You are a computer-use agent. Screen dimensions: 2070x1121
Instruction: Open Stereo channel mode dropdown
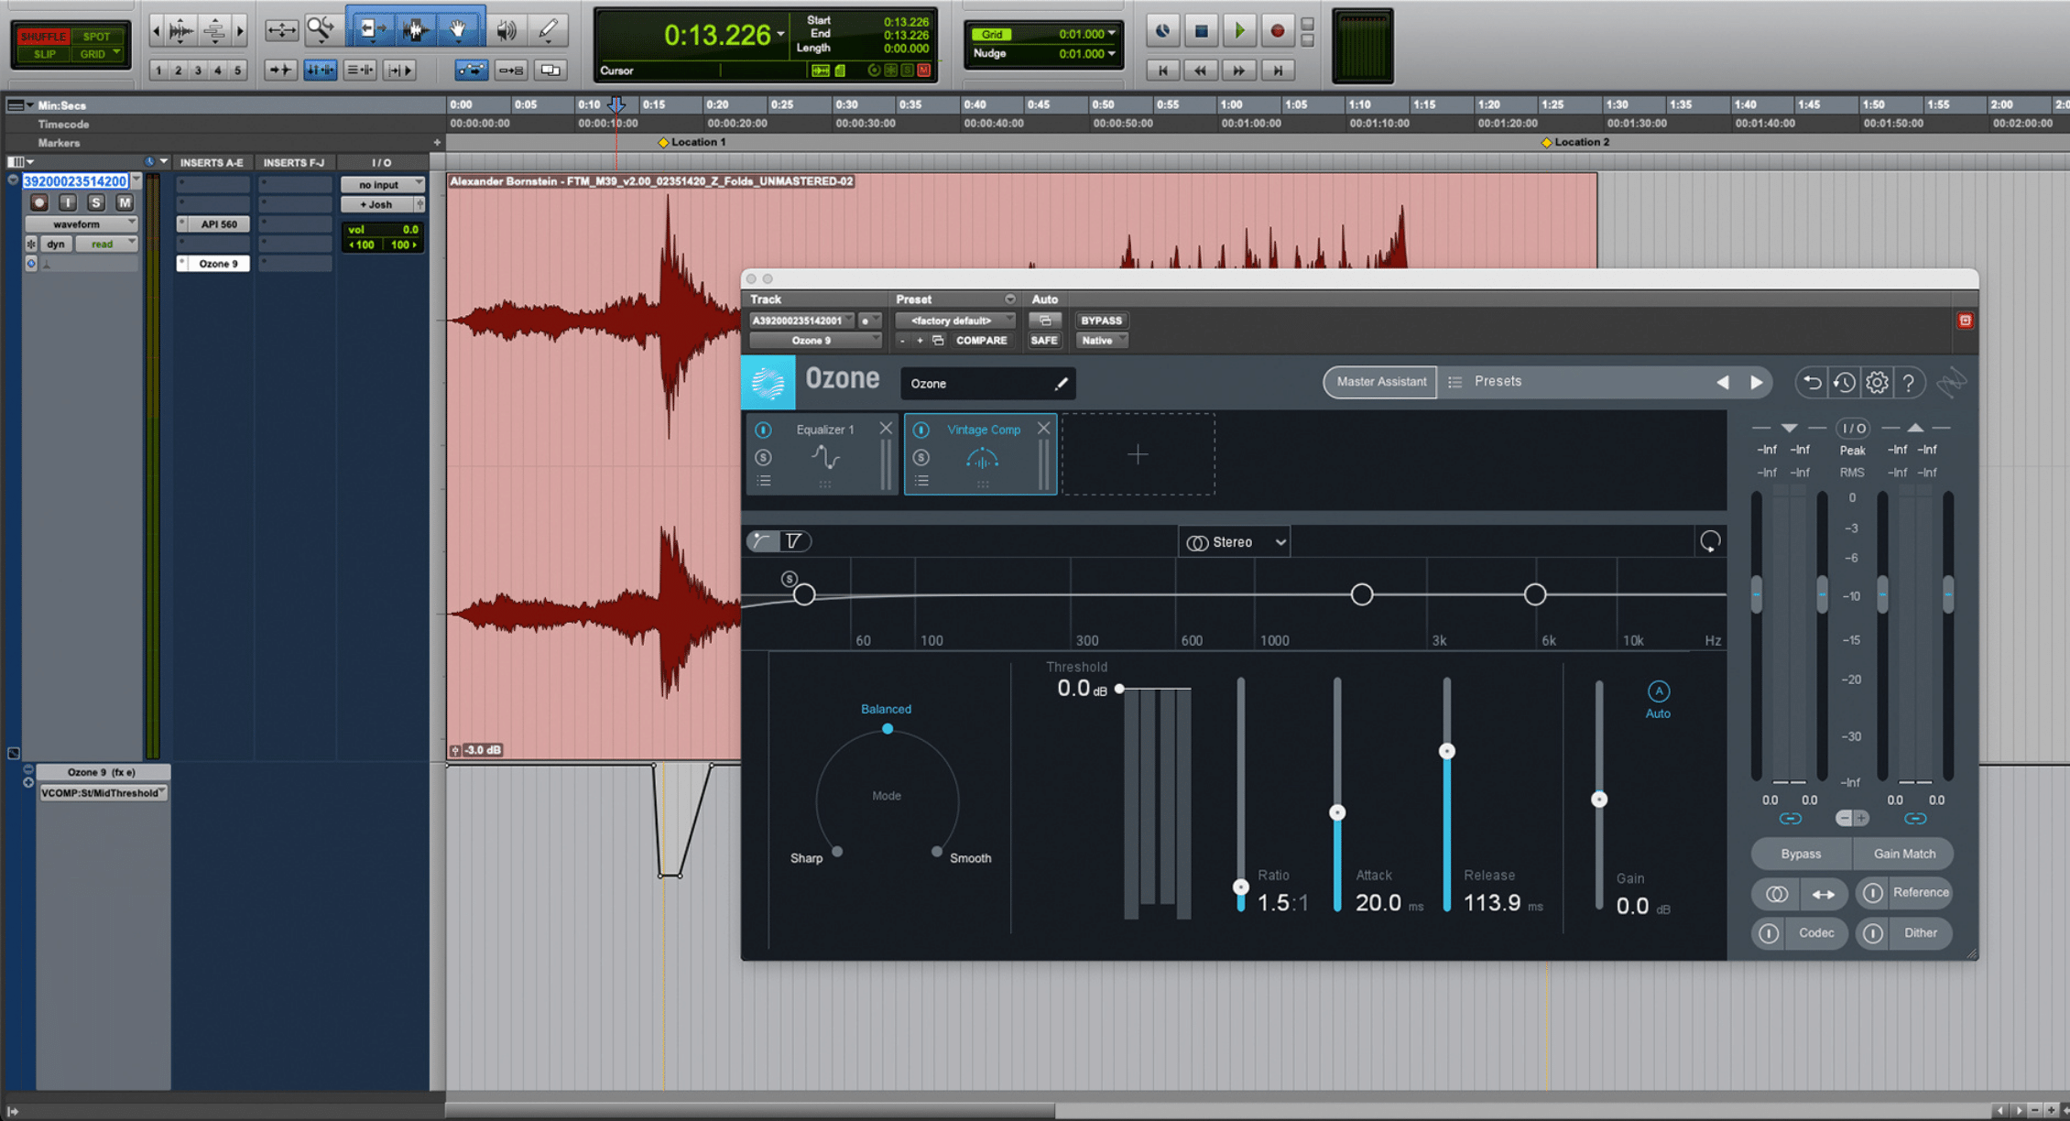point(1235,542)
